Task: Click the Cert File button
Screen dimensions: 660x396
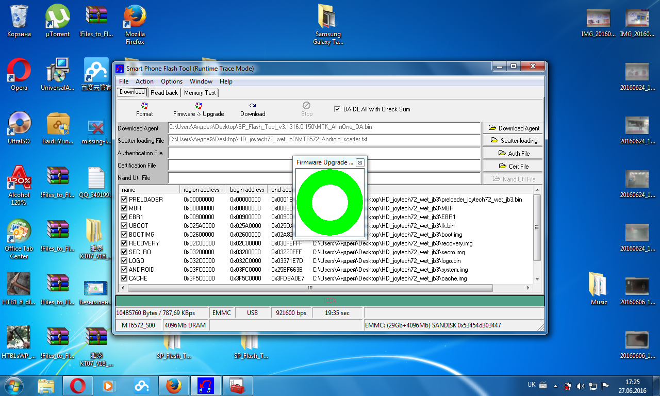Action: point(513,167)
